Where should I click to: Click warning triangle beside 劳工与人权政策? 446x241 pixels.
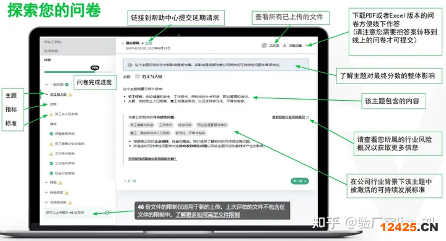pos(51,114)
